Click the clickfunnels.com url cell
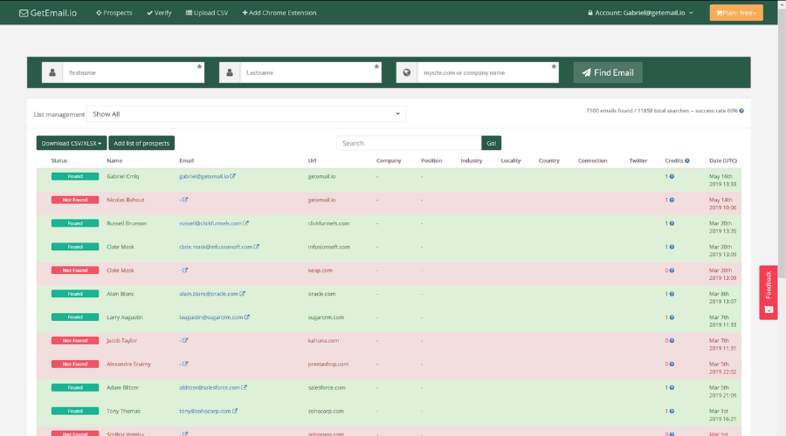The width and height of the screenshot is (786, 436). pyautogui.click(x=329, y=223)
